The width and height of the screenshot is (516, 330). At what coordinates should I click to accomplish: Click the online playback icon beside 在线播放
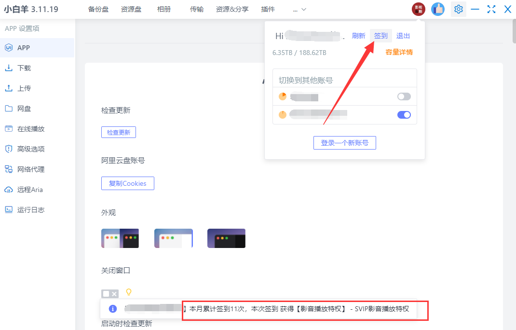(x=9, y=129)
